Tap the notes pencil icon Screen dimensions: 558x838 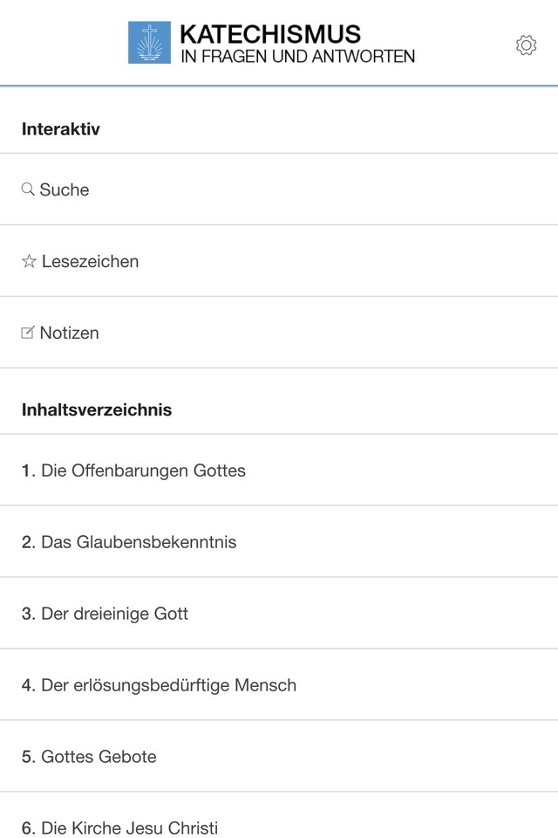(28, 333)
